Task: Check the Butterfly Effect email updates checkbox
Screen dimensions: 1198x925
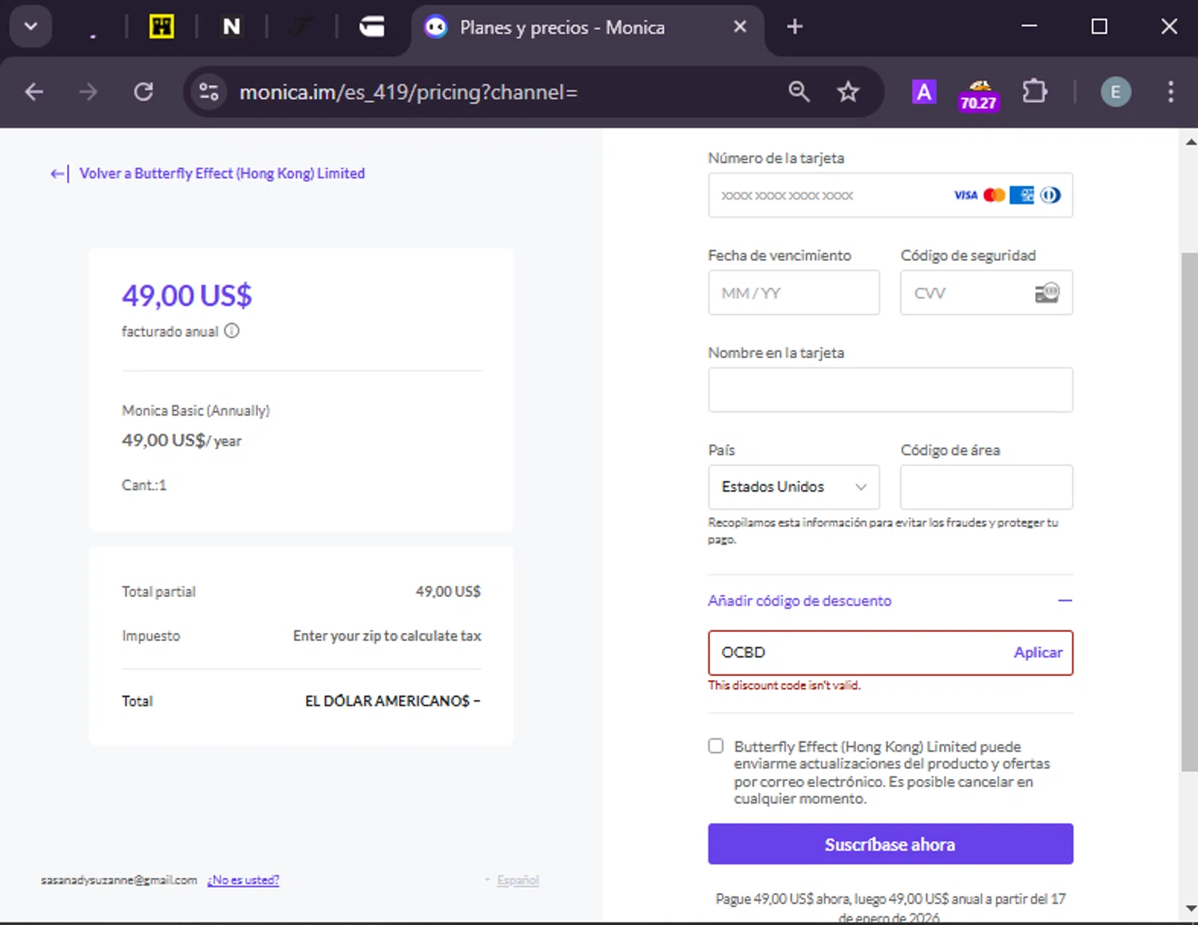Action: click(716, 745)
